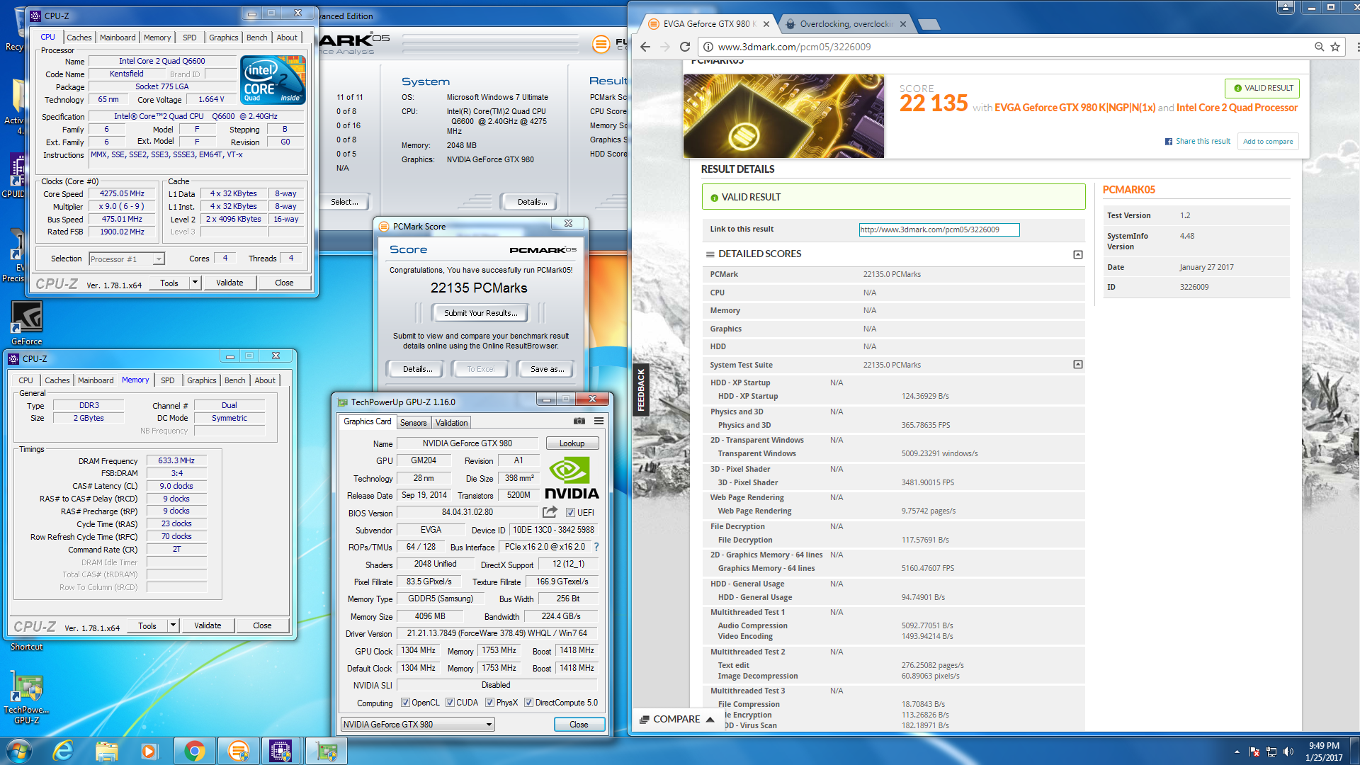This screenshot has height=765, width=1360.
Task: Click the site information icon in address bar
Action: pyautogui.click(x=707, y=47)
